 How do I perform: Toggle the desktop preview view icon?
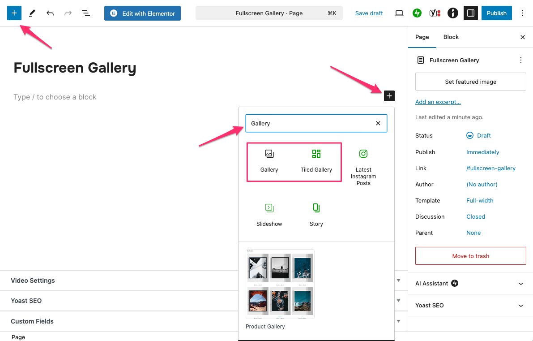pyautogui.click(x=399, y=13)
